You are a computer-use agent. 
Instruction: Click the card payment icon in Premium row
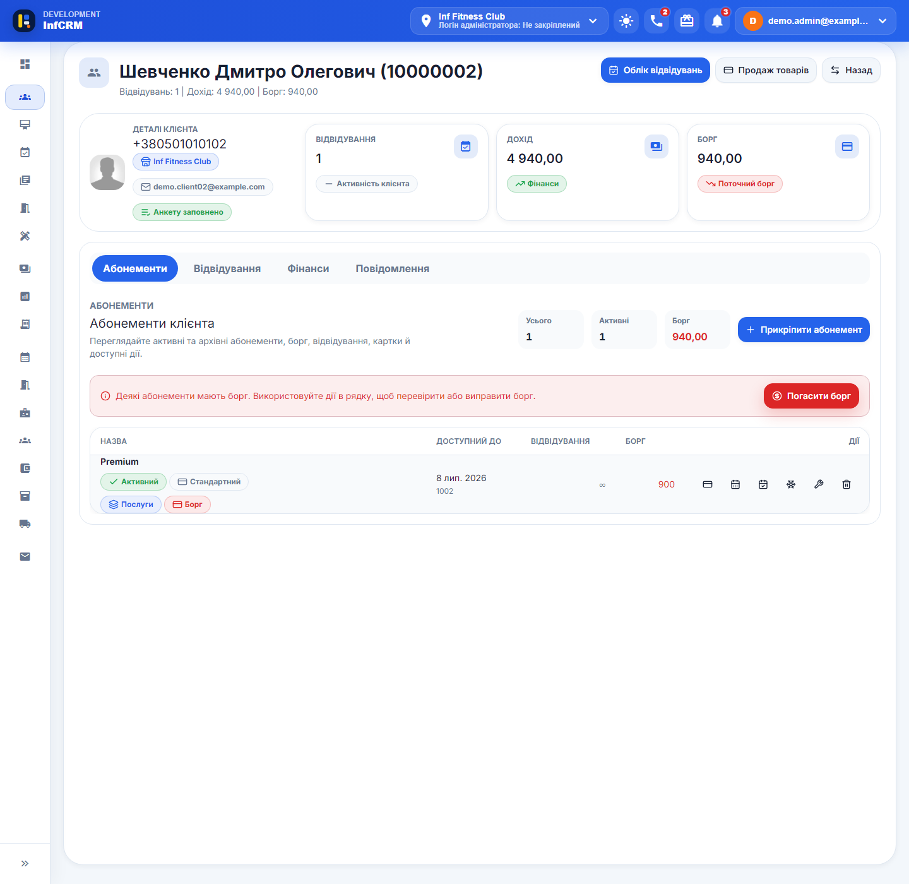tap(708, 484)
